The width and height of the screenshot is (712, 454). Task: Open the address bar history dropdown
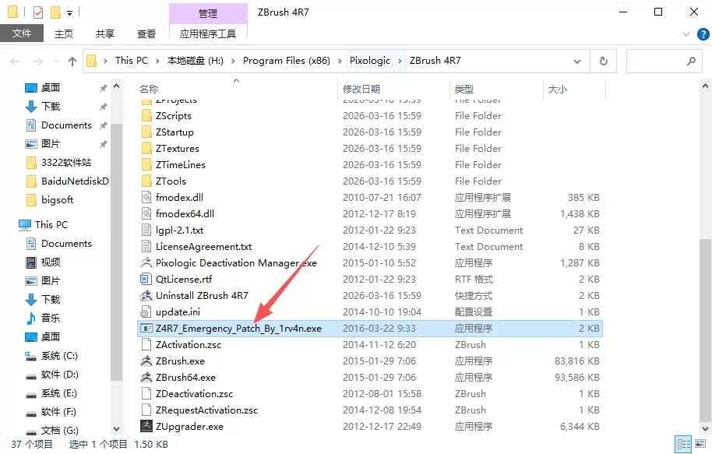click(x=577, y=61)
